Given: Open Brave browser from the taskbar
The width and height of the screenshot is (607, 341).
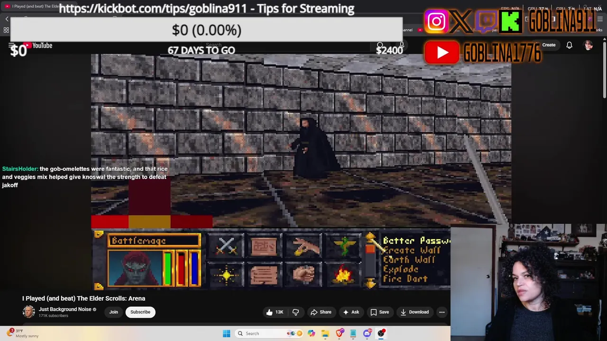Looking at the screenshot, I should pyautogui.click(x=340, y=333).
